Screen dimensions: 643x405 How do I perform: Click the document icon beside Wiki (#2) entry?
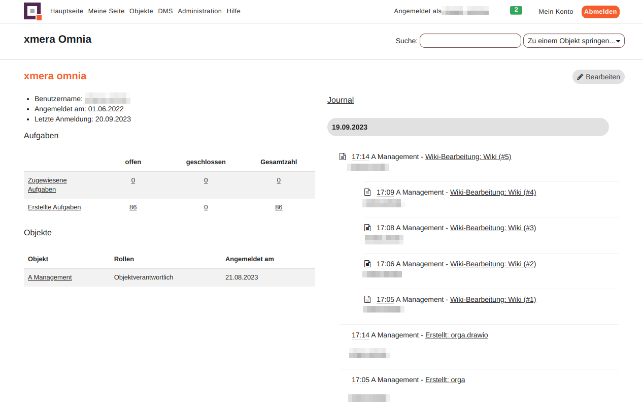(367, 264)
